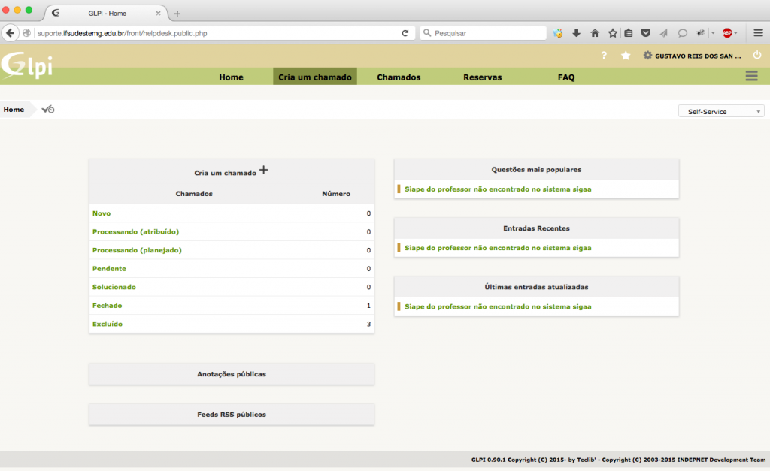Expand the Feeds RSS públicos section

tap(232, 415)
